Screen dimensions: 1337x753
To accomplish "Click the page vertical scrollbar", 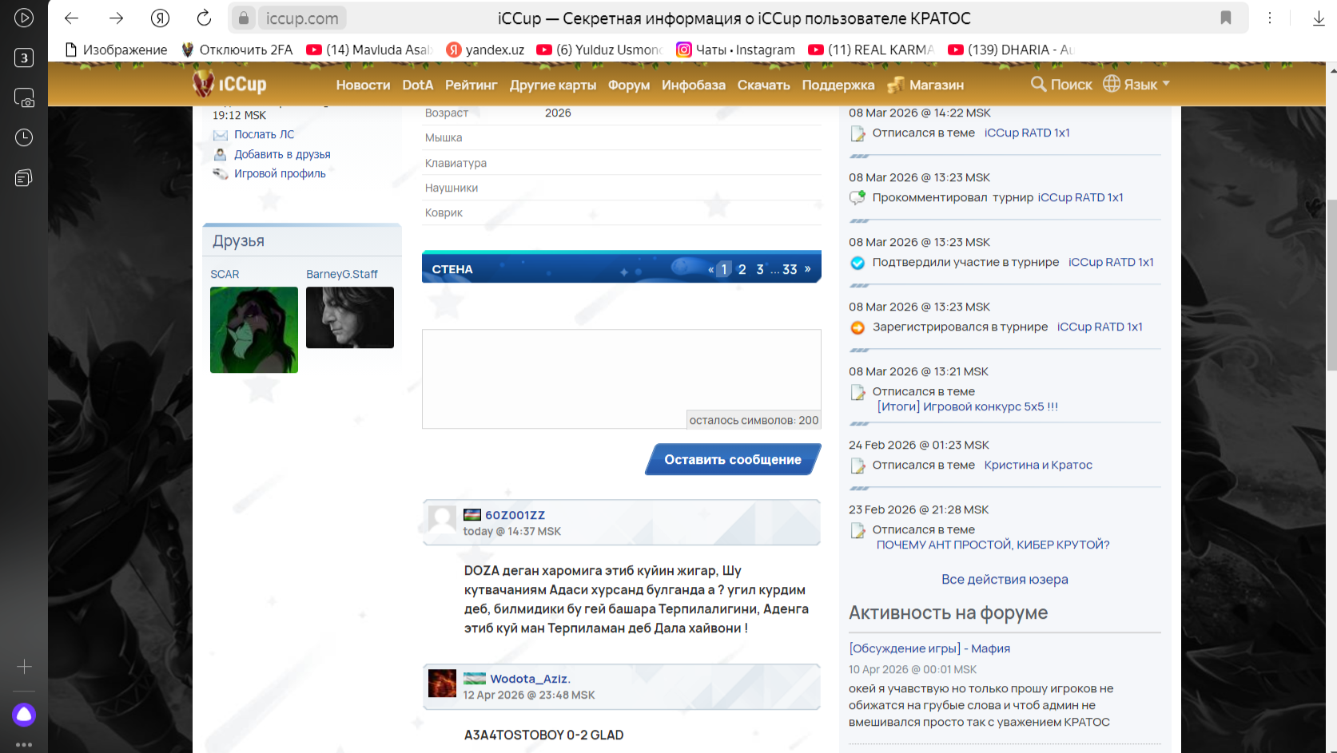I will pos(1331,285).
